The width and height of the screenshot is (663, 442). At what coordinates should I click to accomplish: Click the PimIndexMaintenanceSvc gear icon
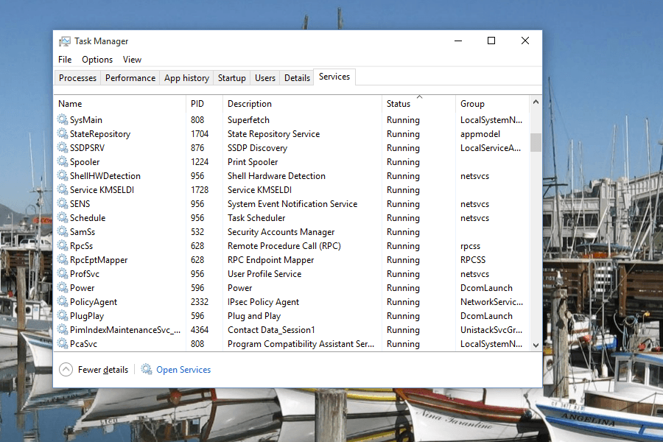(x=63, y=329)
